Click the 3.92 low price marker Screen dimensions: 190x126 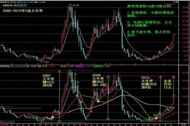(x=46, y=62)
